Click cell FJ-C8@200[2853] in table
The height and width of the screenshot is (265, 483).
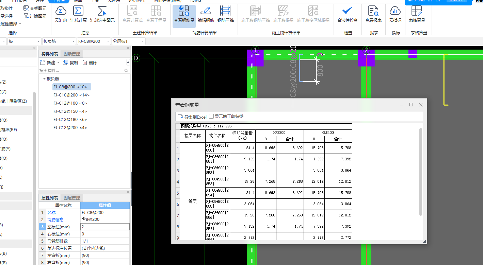click(x=218, y=182)
